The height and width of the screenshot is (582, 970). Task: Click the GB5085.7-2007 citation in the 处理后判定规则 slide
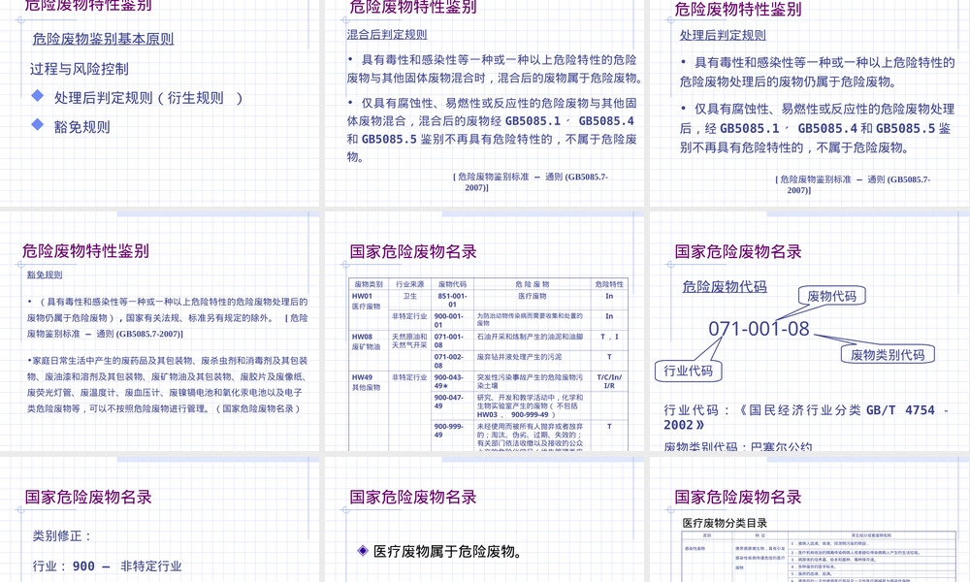[x=853, y=184]
